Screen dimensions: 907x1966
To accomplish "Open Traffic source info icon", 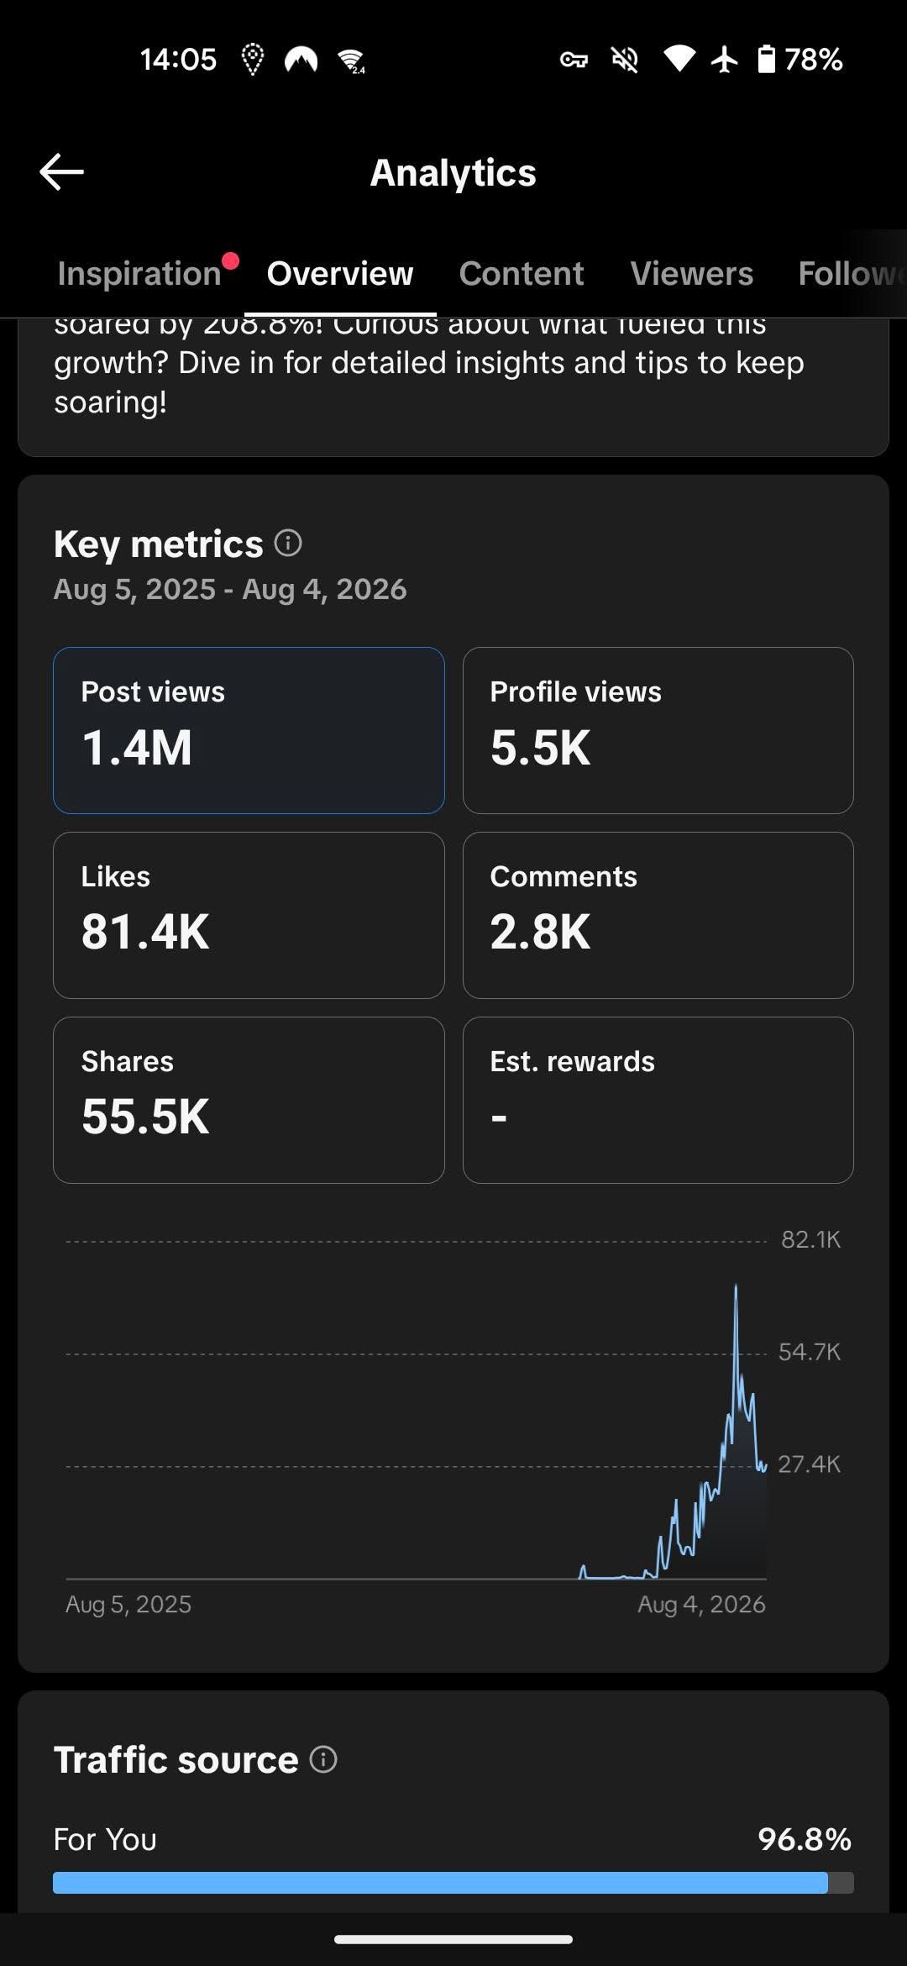I will 323,1759.
